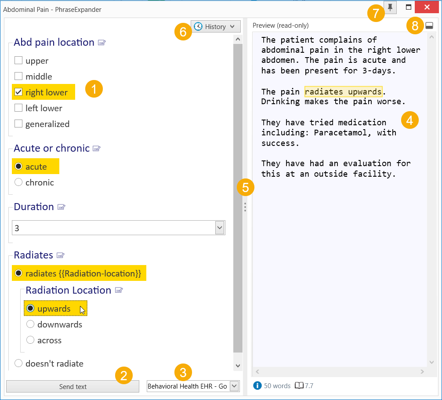Click the preview scroll down arrow
The width and height of the screenshot is (442, 400).
tap(431, 362)
